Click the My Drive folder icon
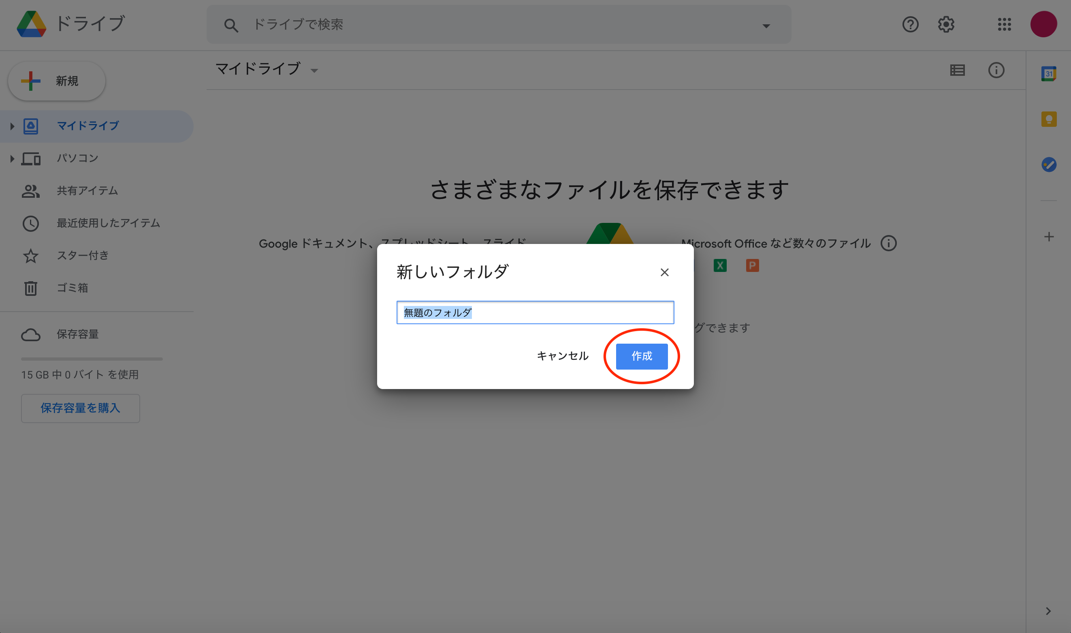Viewport: 1071px width, 633px height. [31, 126]
